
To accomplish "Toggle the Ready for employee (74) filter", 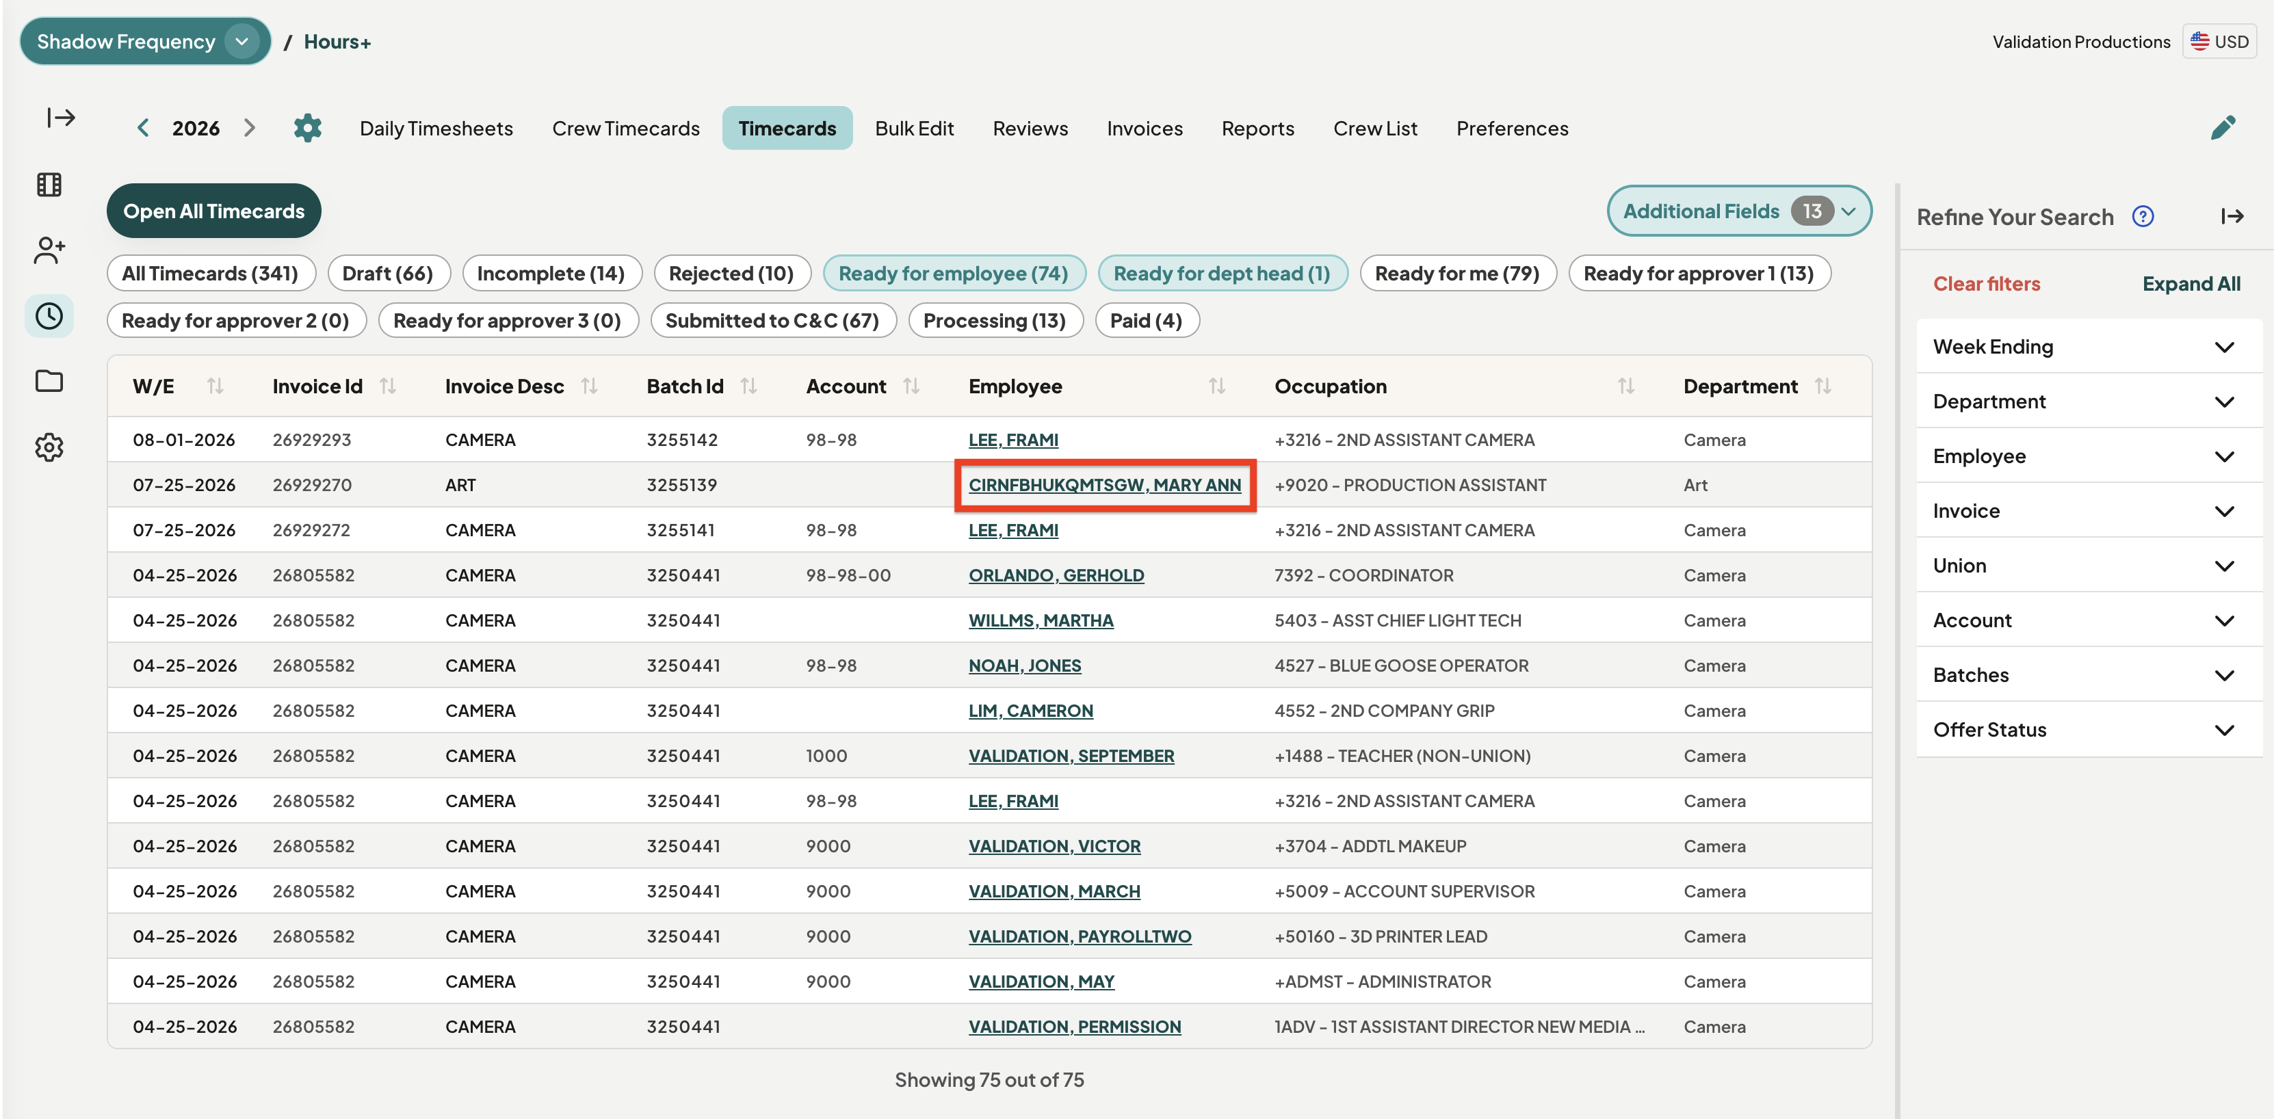I will [954, 273].
